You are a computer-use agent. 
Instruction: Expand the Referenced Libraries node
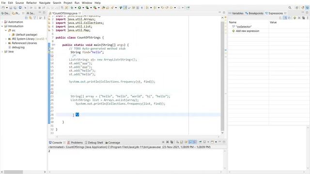tap(6, 43)
